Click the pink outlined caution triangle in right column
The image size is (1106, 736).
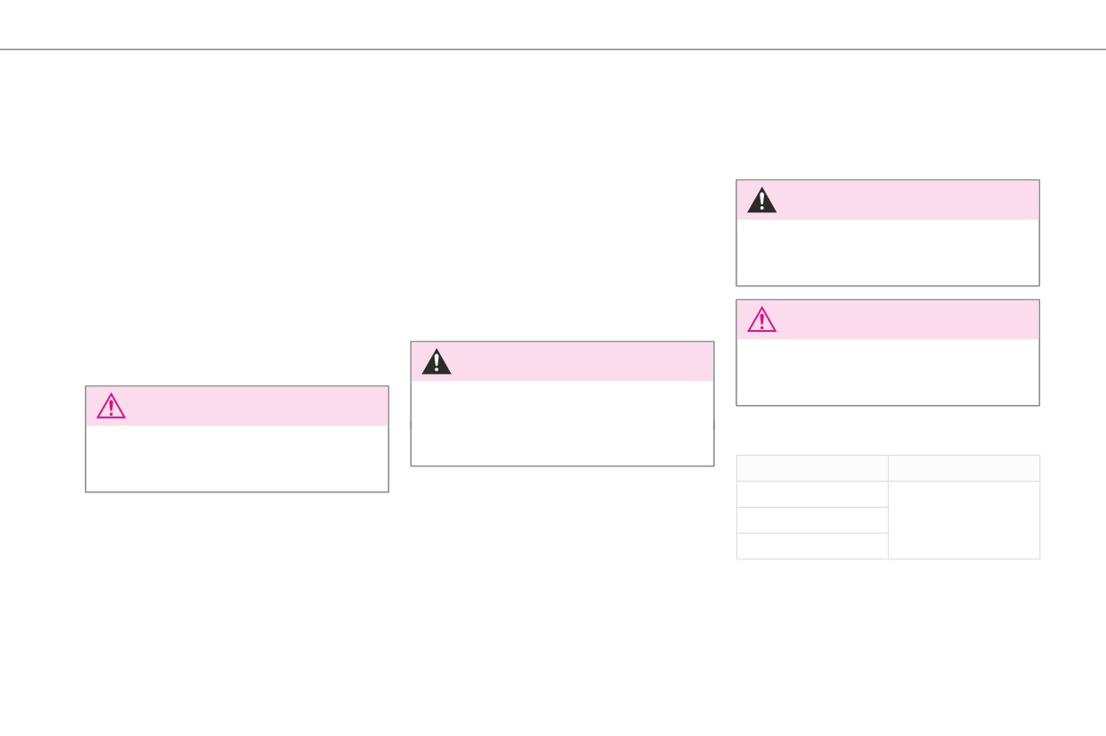pos(761,319)
